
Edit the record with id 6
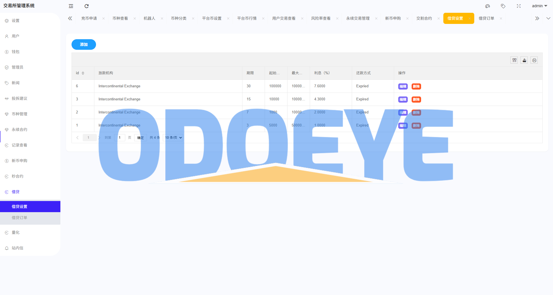click(x=403, y=86)
